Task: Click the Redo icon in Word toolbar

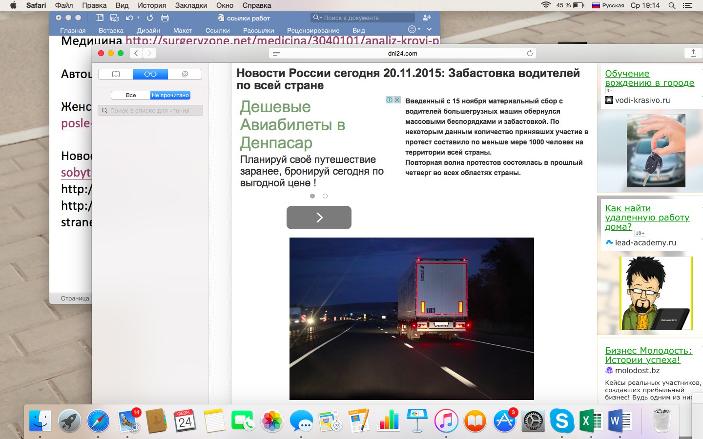Action: [150, 18]
